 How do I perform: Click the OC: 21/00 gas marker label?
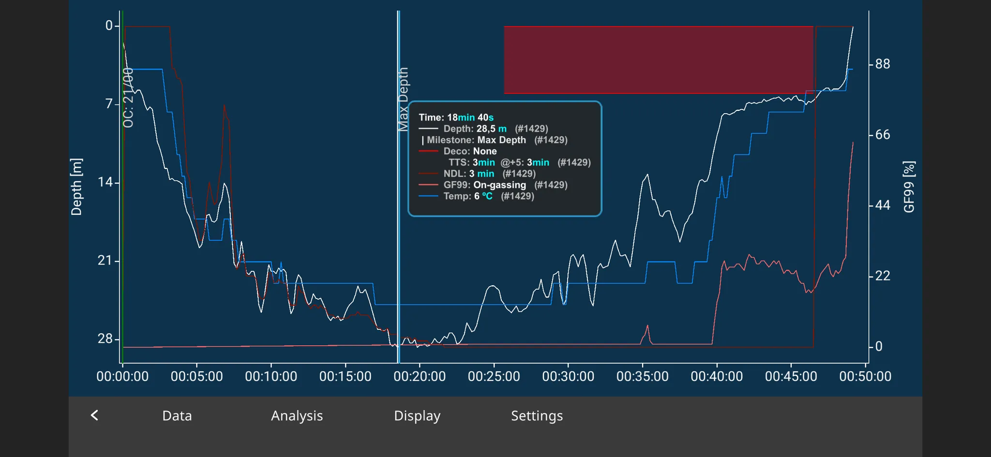coord(128,98)
